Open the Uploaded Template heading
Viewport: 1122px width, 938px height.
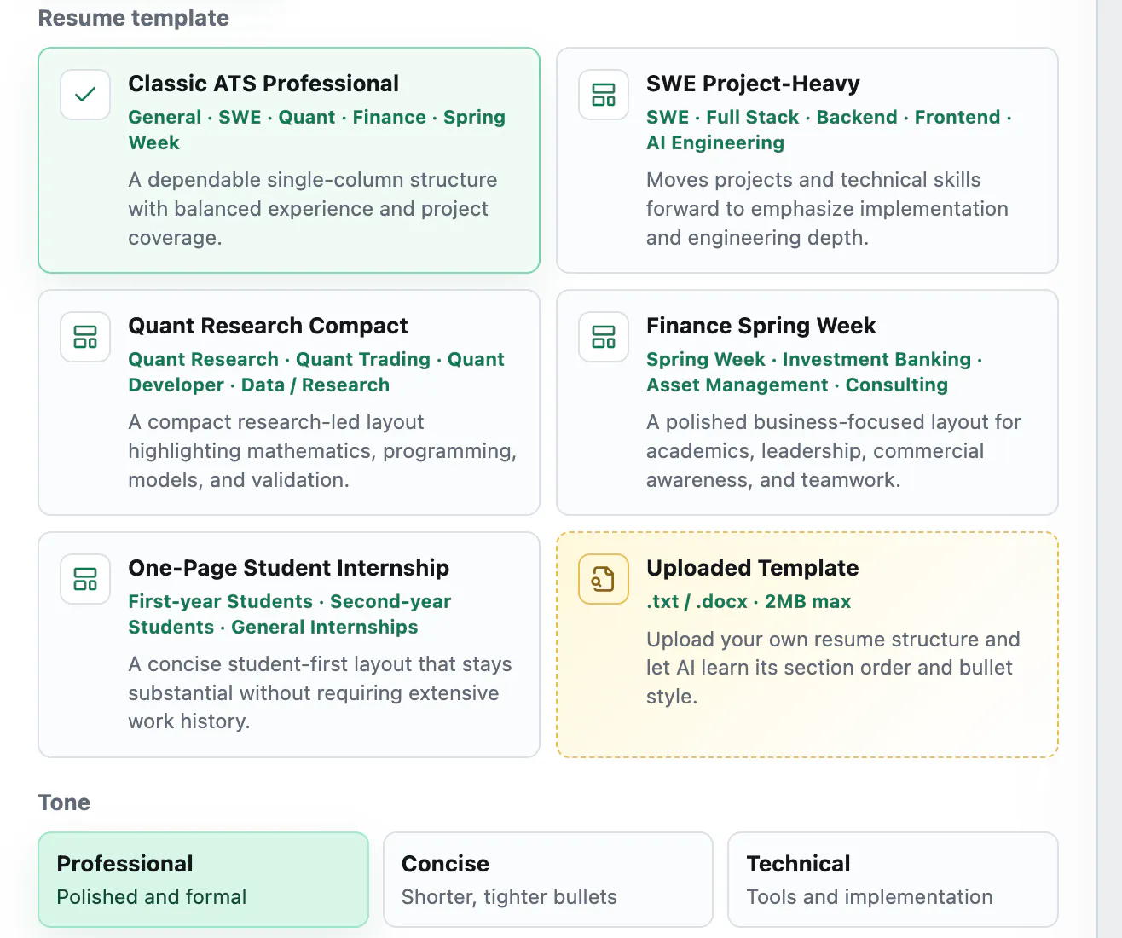click(752, 568)
